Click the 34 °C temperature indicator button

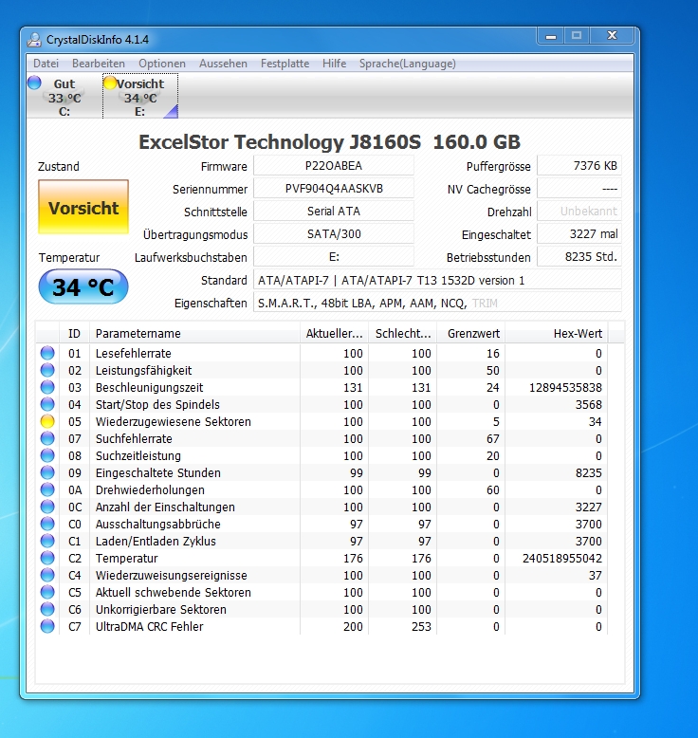(x=83, y=286)
